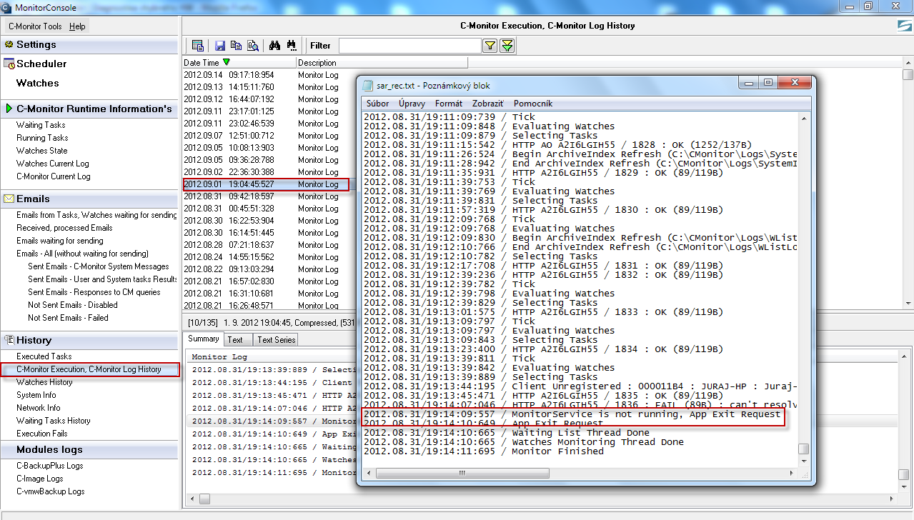The height and width of the screenshot is (520, 914).
Task: Select log row 2012.08.31 09:42:18:597
Action: (270, 196)
